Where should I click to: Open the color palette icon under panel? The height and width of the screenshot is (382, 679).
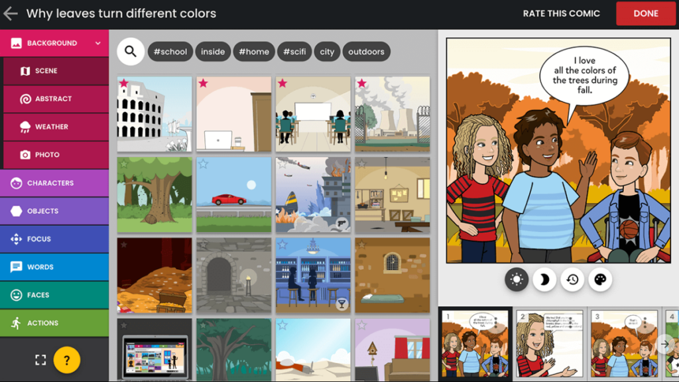(600, 279)
